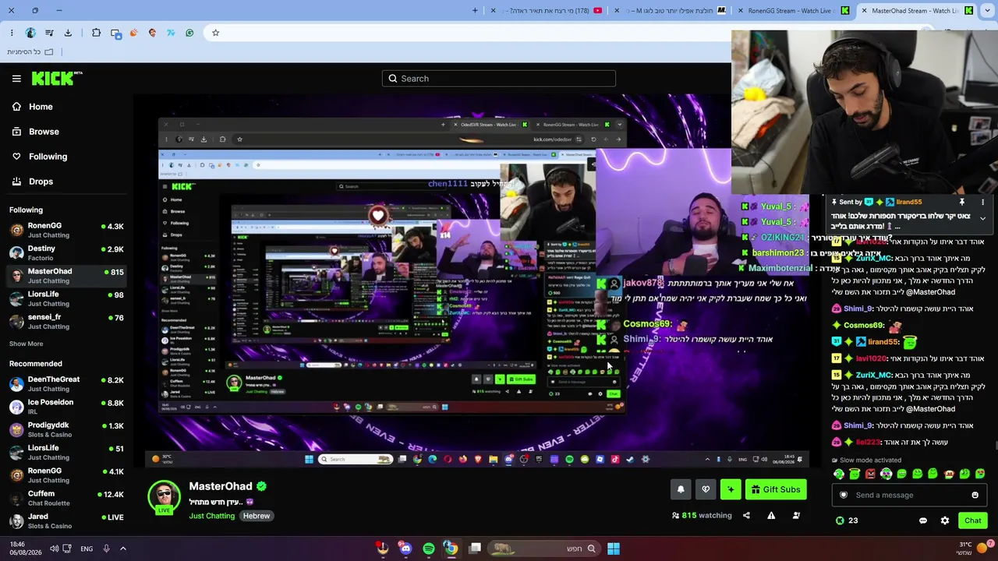Click MasterOhad's live avatar below stream
This screenshot has width=998, height=561.
point(164,498)
